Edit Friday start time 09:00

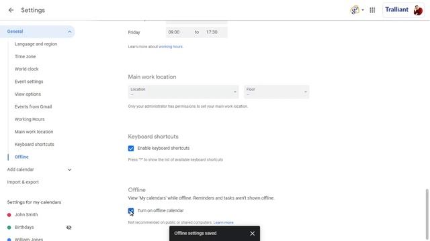coord(174,32)
